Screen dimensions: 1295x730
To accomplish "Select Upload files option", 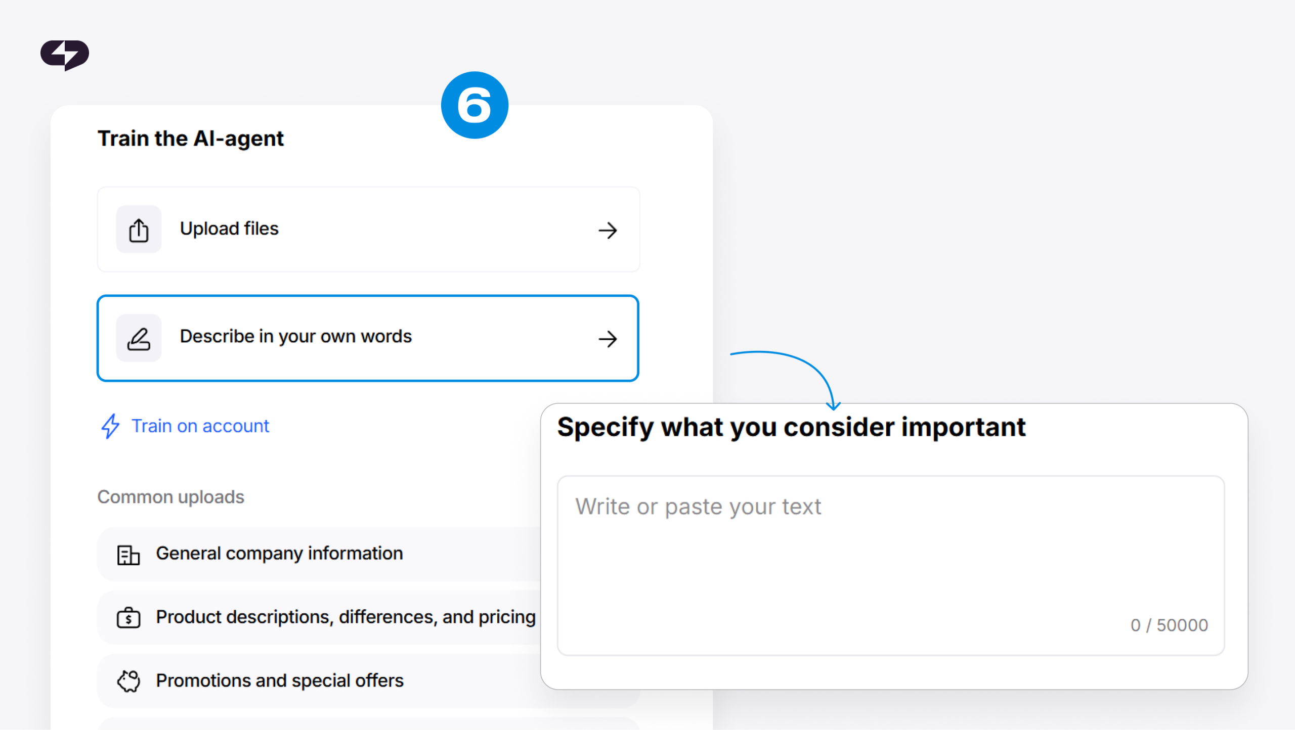I will pos(368,230).
